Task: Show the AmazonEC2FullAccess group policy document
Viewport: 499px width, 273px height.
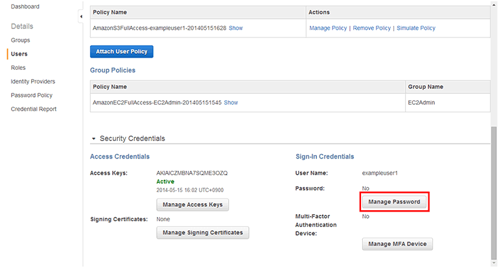Action: tap(231, 103)
